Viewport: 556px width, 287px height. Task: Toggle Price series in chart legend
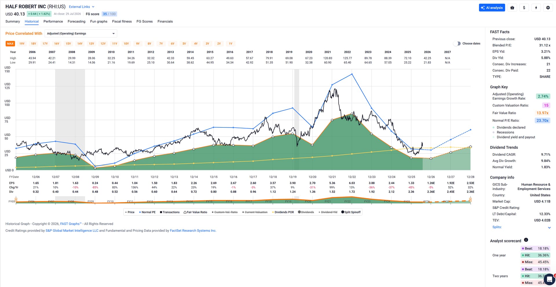(130, 212)
